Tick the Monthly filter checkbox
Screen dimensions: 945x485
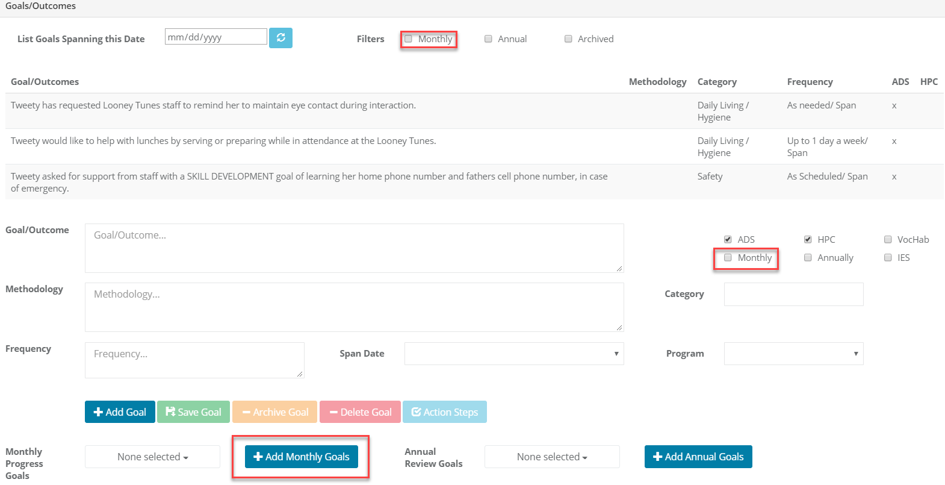(409, 39)
